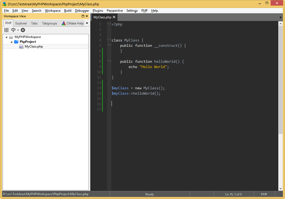Open the Build menu
The image size is (285, 199).
[x=68, y=11]
